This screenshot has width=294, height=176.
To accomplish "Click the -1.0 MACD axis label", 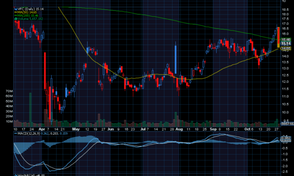I will click(x=285, y=154).
